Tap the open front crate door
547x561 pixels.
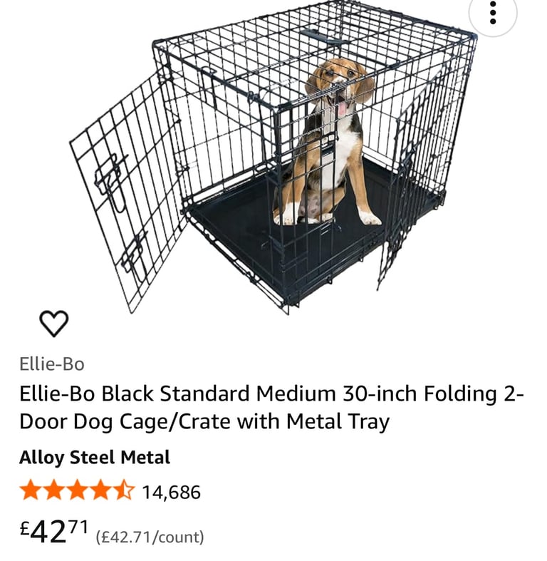[127, 193]
